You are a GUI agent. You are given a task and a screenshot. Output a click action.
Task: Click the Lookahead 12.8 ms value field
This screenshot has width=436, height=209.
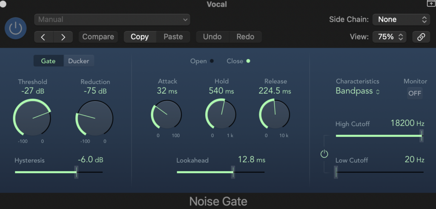(x=251, y=160)
